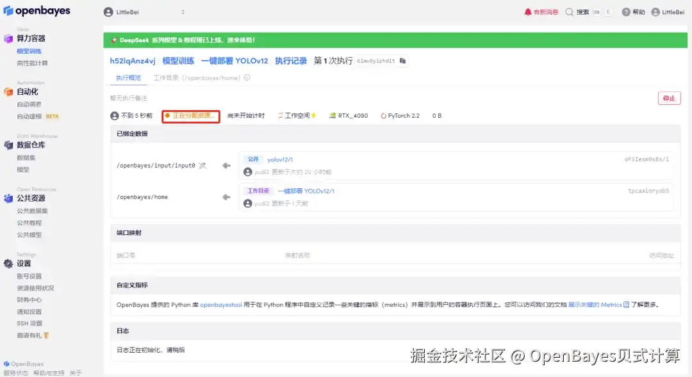
Task: Open 模型 under 数据仓库 in sidebar
Action: click(x=23, y=170)
